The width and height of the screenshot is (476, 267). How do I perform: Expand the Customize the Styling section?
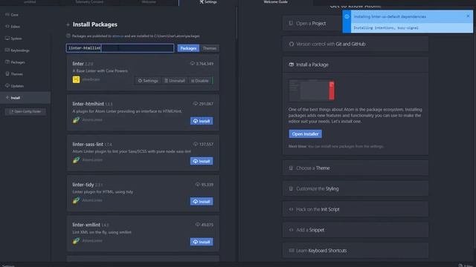356,188
